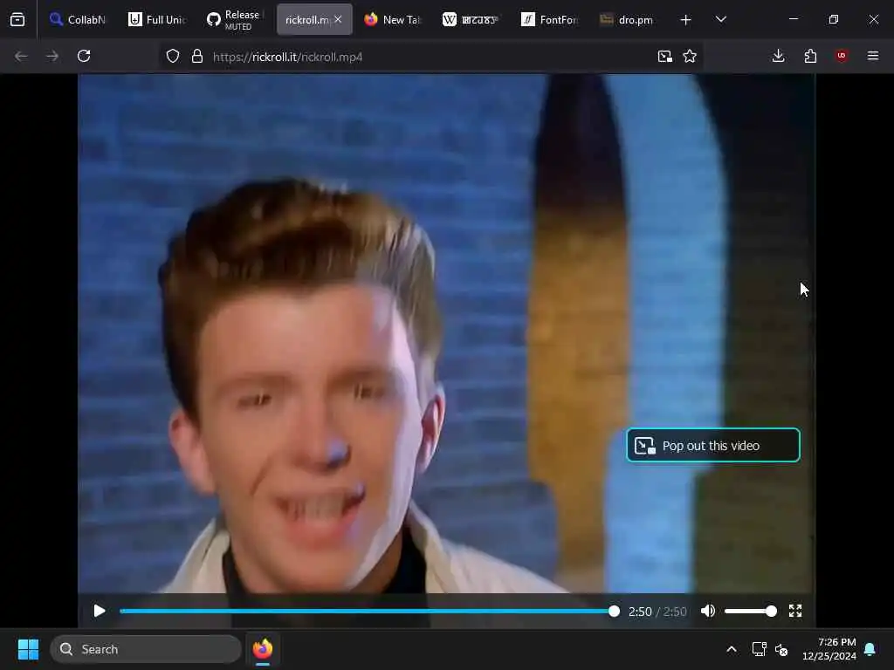
Task: Open the Windows Start menu
Action: [x=28, y=649]
